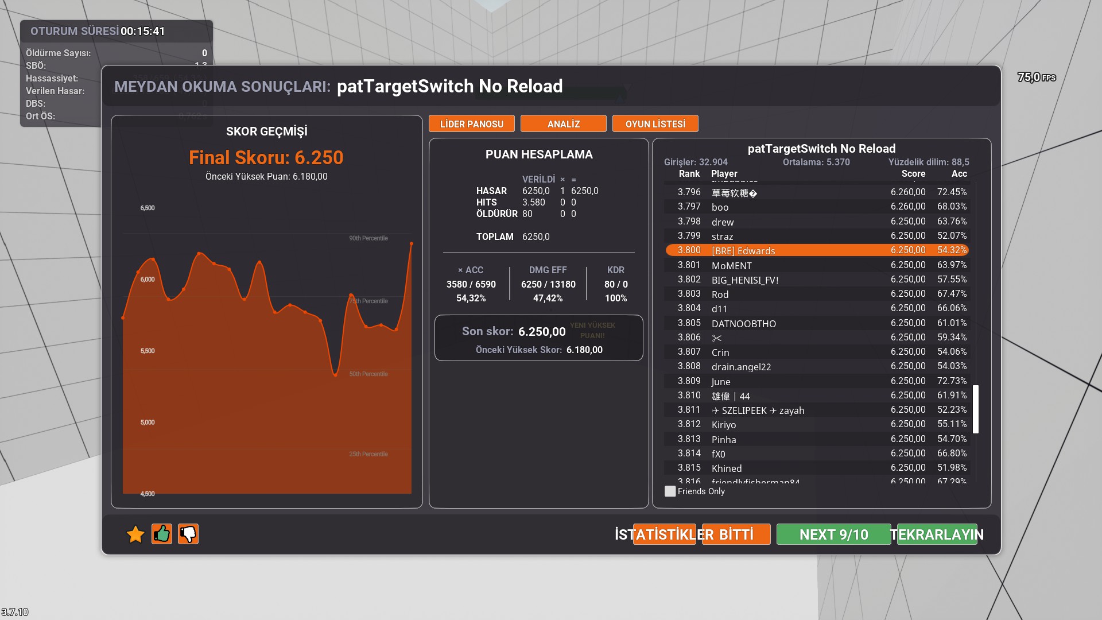Image resolution: width=1102 pixels, height=620 pixels.
Task: Click the Score column header
Action: [913, 173]
